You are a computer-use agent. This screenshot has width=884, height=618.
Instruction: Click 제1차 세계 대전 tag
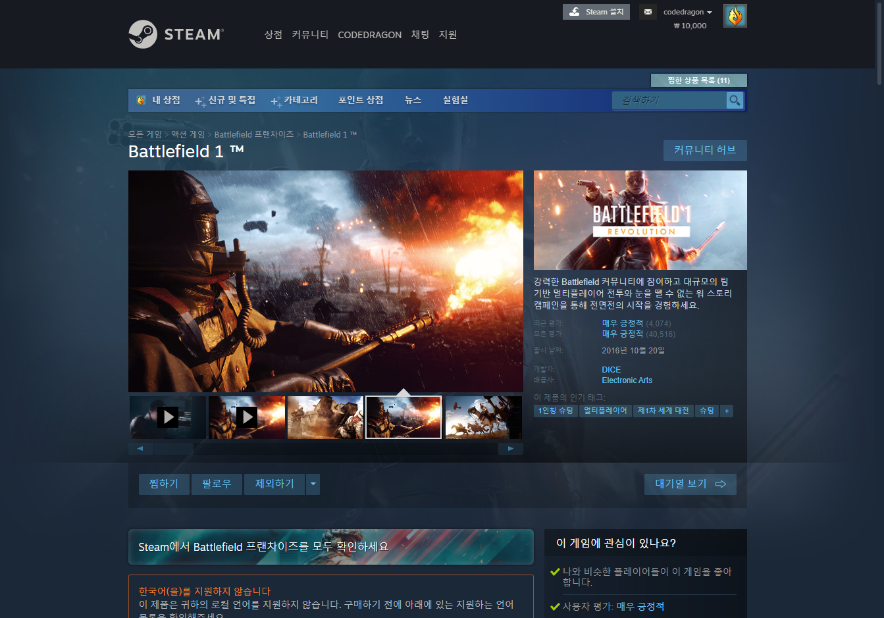[663, 411]
